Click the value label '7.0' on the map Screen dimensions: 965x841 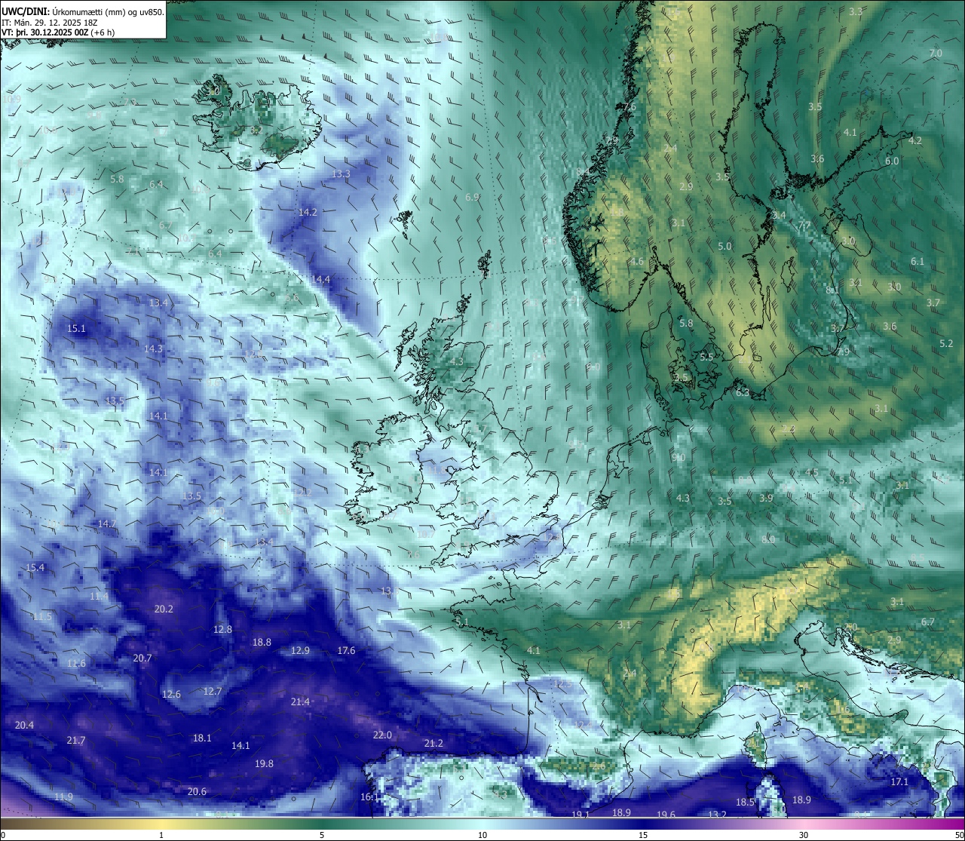936,54
